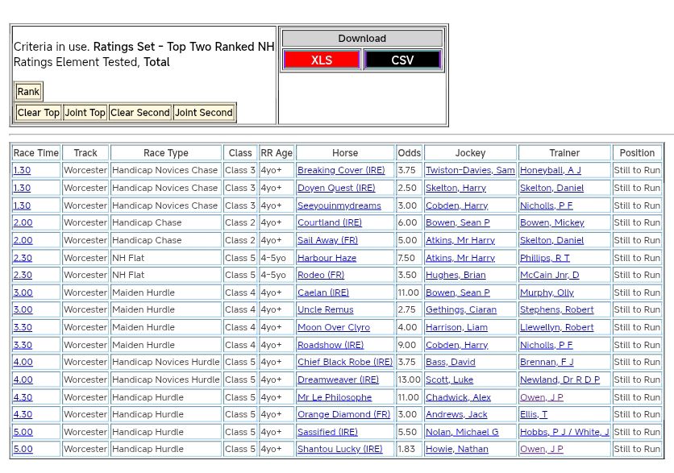This screenshot has width=674, height=473.
Task: Open horse Chief Black Robe (IRE)
Action: [x=345, y=363]
